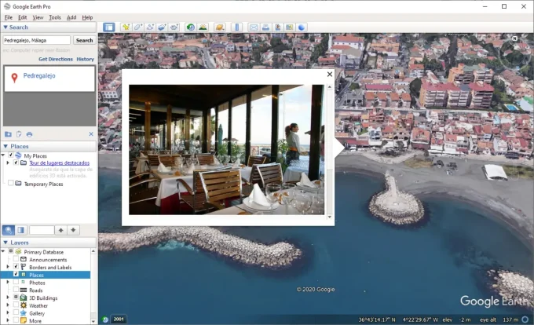Collapse the Places panel header
Screen dimensions: 534x325
point(5,146)
